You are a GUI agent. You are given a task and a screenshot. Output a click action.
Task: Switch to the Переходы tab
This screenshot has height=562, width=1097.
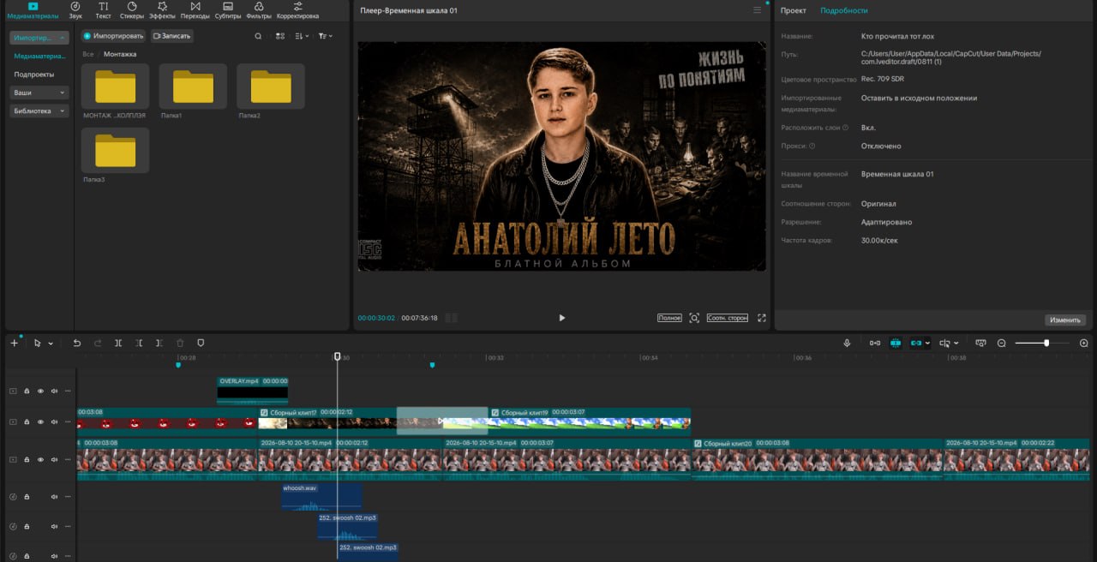195,10
